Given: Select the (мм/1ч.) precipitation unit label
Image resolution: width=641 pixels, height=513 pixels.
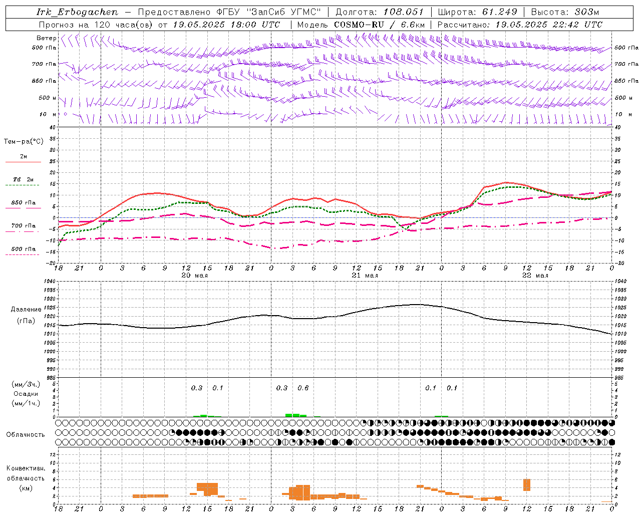Looking at the screenshot, I should click(26, 403).
